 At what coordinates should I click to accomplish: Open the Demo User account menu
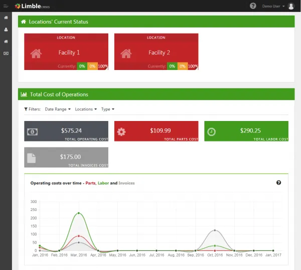click(x=273, y=6)
